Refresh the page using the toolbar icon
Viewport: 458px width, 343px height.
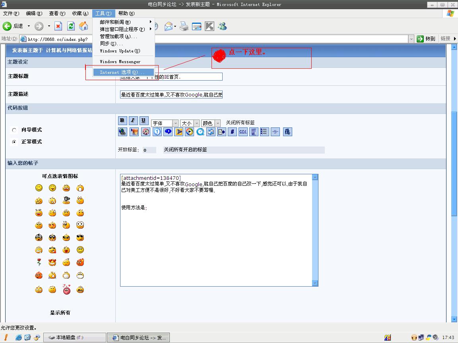coord(71,26)
